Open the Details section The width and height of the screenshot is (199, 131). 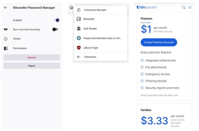click(17, 39)
